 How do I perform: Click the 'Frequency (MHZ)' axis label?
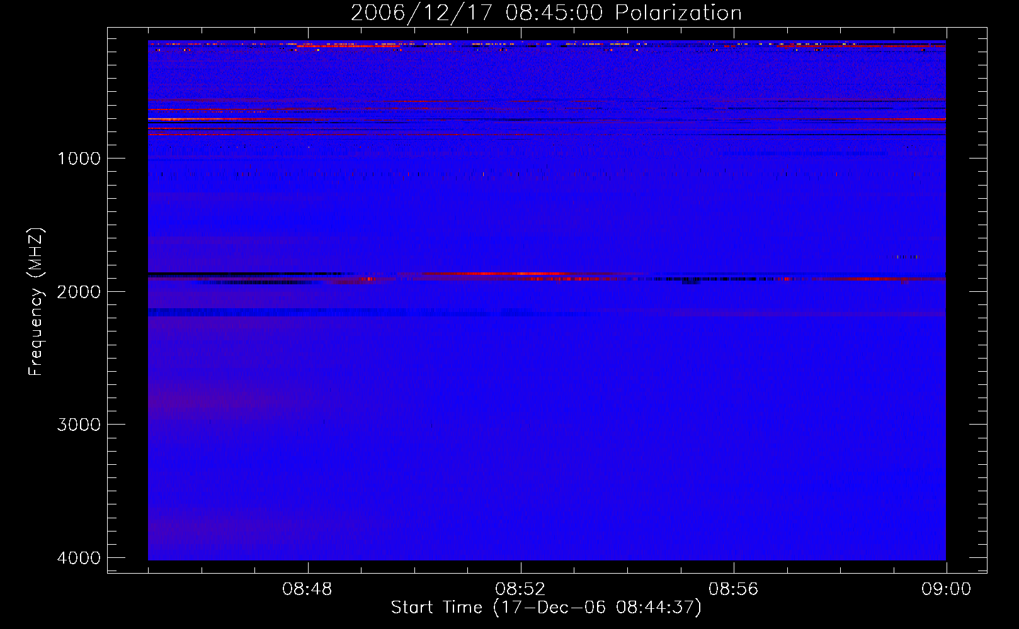coord(35,302)
